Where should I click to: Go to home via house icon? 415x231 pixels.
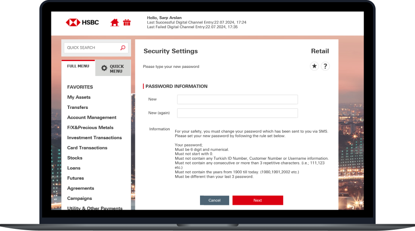tap(114, 23)
